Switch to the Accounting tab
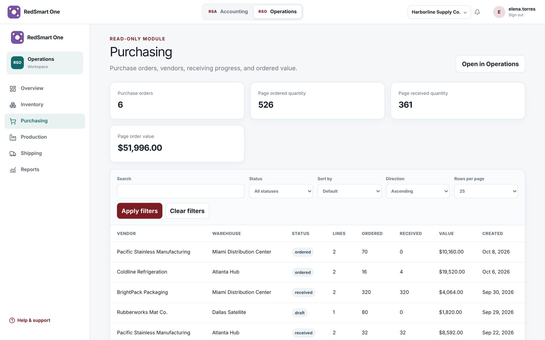 click(x=228, y=12)
